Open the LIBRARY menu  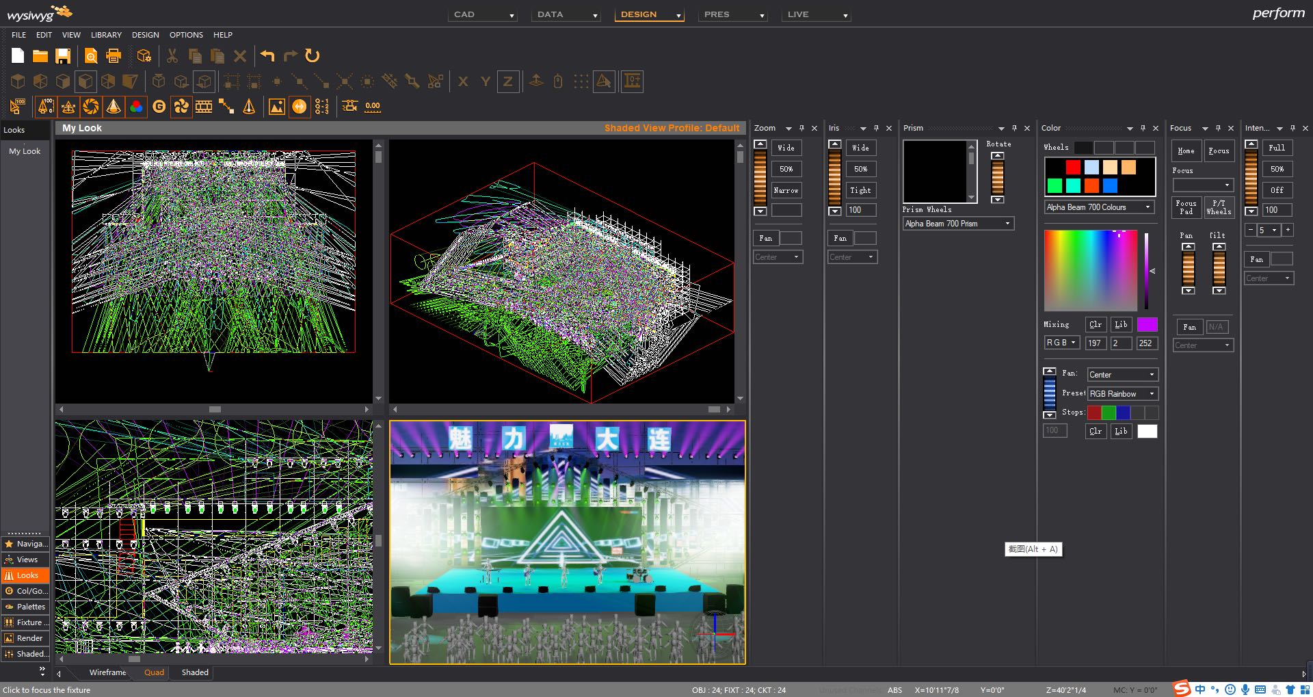[106, 35]
